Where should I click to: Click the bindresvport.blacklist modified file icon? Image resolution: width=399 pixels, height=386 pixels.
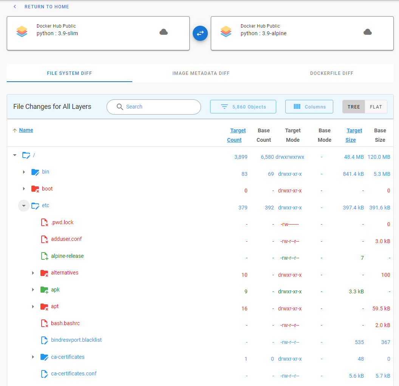click(x=45, y=340)
